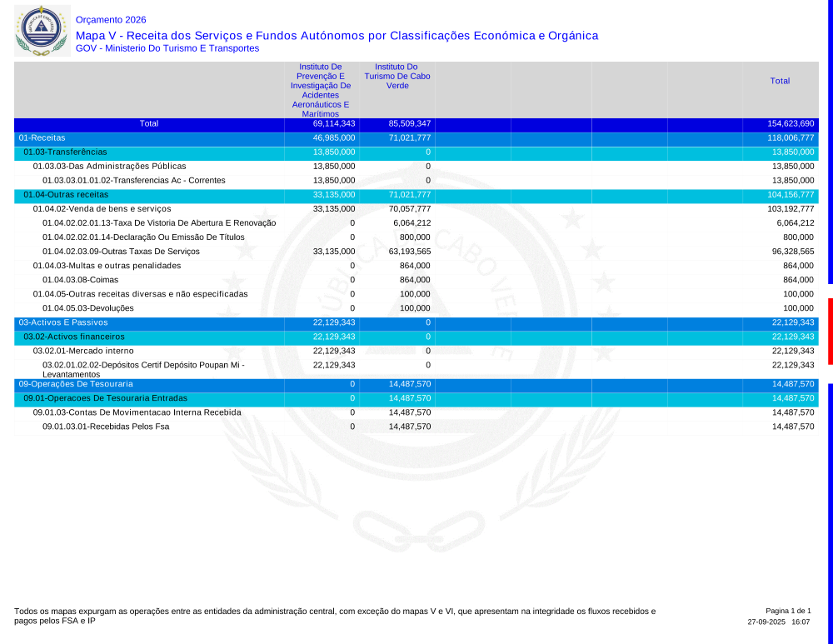Select the 'Instituto Do Turismo De Cabo Verde' column header
This screenshot has height=644, width=833.
pos(397,76)
